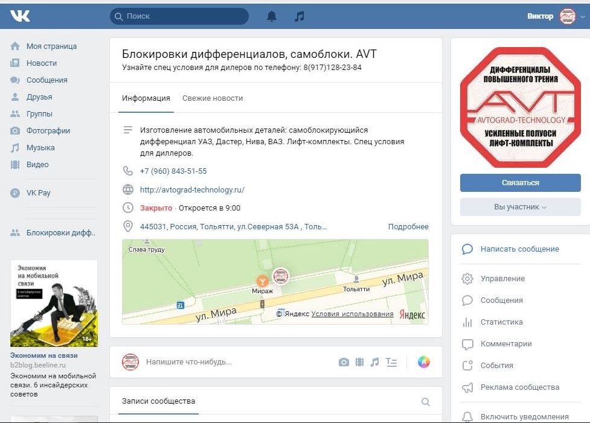Open Сообщения in the community management menu
Screen dimensions: 590x423
[502, 301]
